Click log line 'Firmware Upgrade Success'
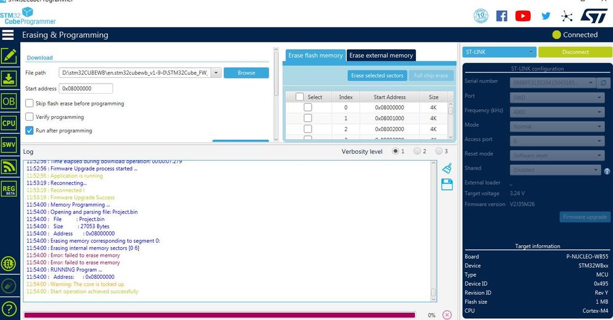Viewport: 613px width, 320px height. [x=71, y=197]
